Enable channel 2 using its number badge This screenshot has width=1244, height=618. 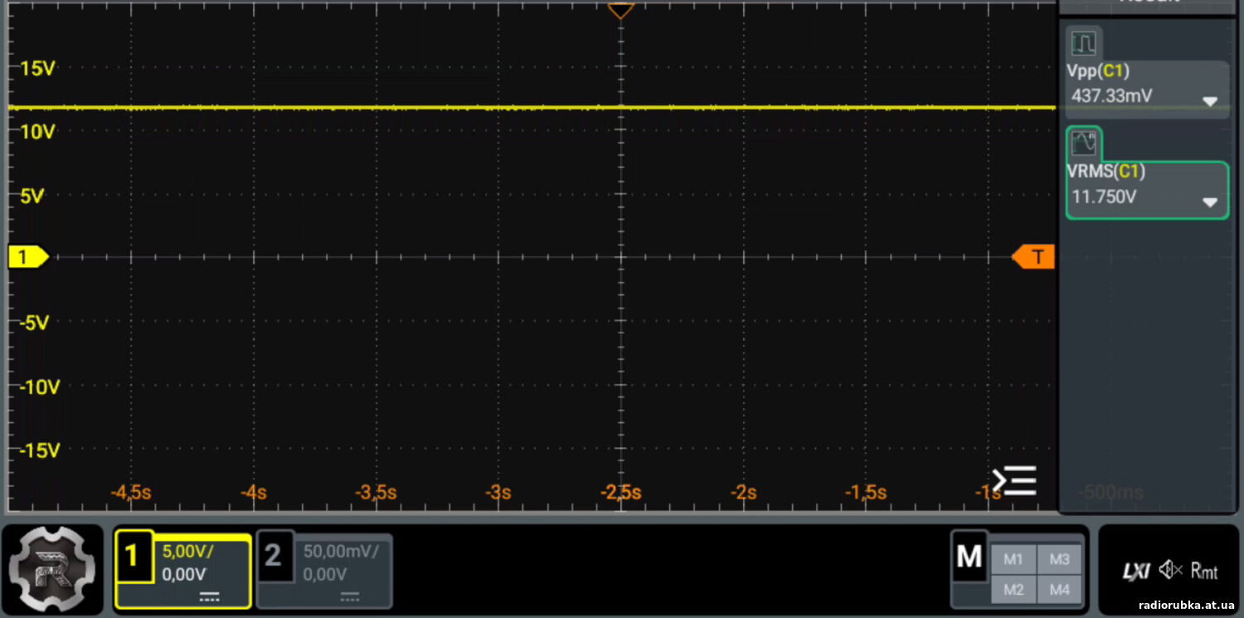coord(274,556)
